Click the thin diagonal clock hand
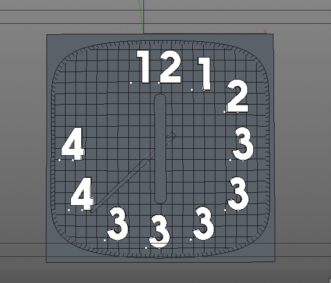Image resolution: width=331 pixels, height=283 pixels. click(x=133, y=173)
